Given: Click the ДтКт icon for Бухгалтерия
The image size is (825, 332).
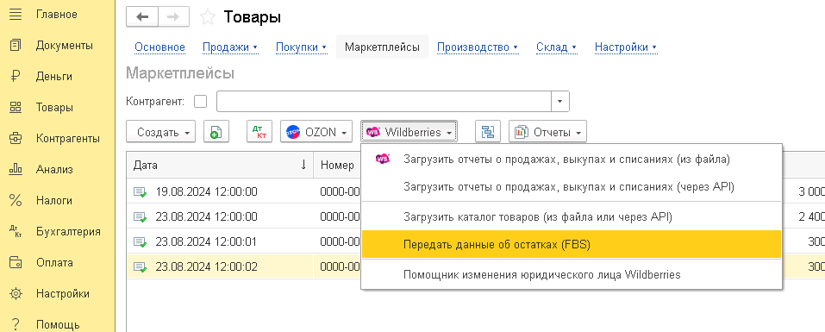Looking at the screenshot, I should pyautogui.click(x=16, y=231).
